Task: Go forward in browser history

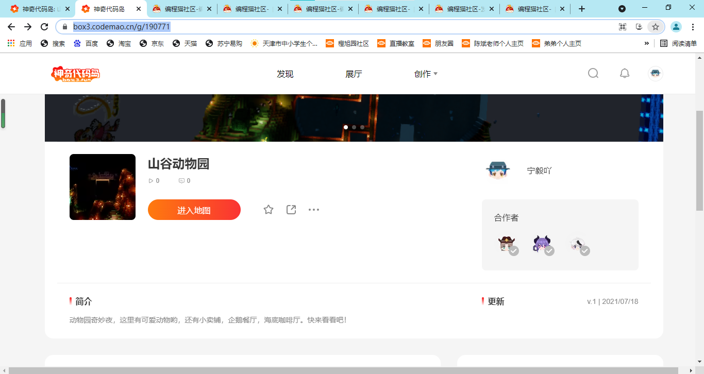Action: click(x=28, y=27)
